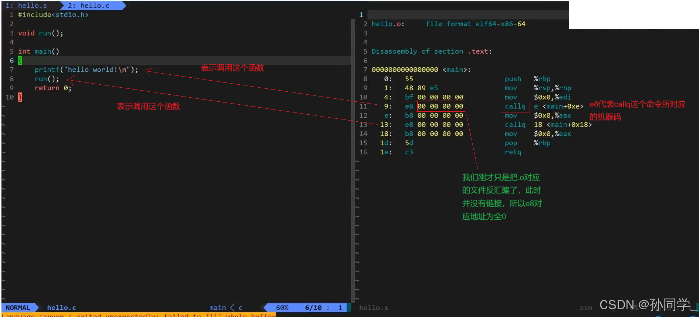The height and width of the screenshot is (317, 699).
Task: Click the NORMAL mode indicator in statusline
Action: 18,308
